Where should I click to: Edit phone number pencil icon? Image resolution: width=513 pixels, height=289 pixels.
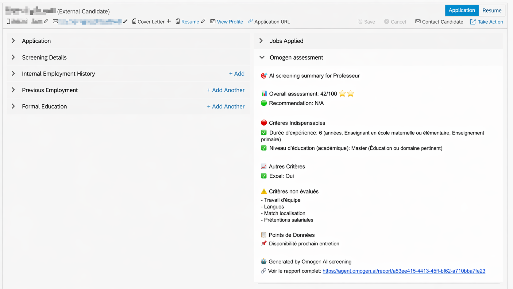pos(46,21)
